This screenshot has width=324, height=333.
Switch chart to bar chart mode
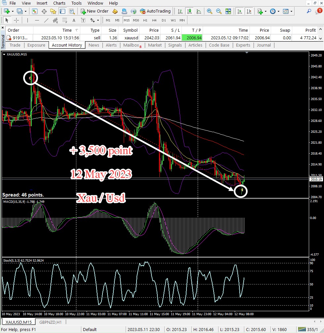[180, 11]
